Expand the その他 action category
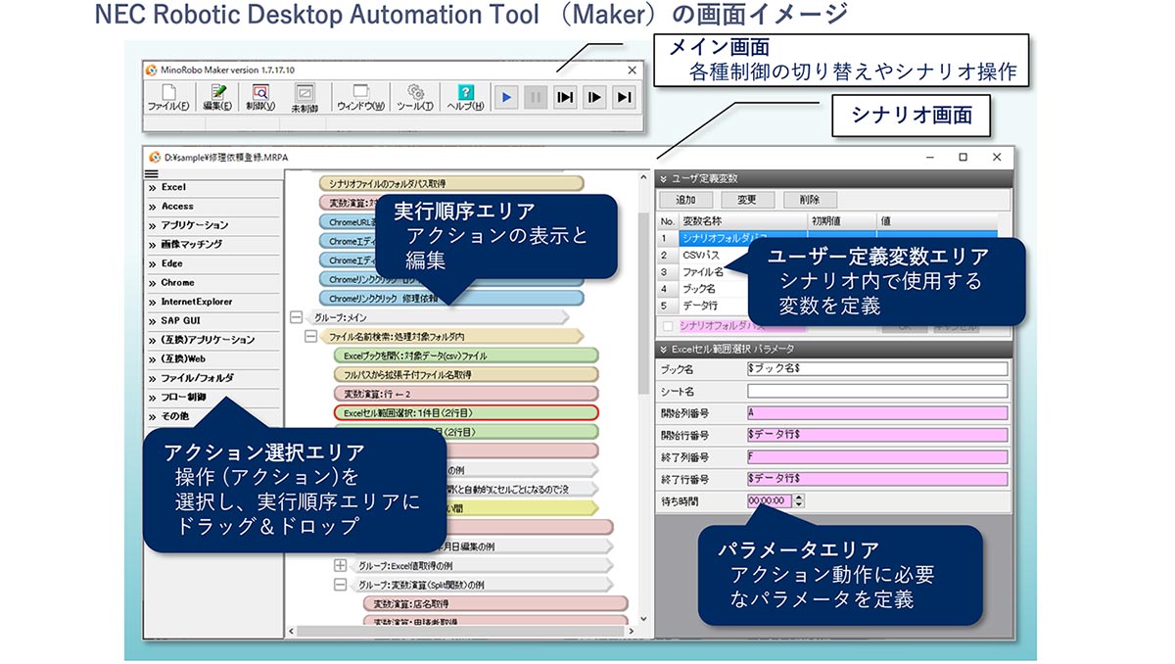The image size is (1175, 664). (211, 416)
